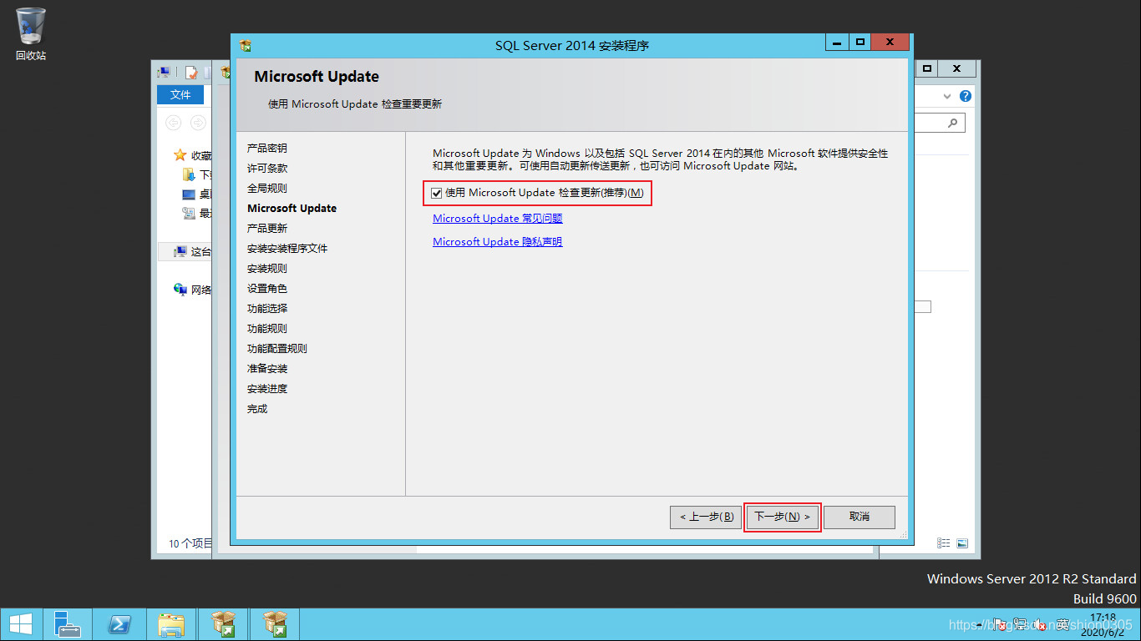Minimize the SQL Server 2014 setup window
Viewport: 1141px width, 641px height.
tap(836, 42)
